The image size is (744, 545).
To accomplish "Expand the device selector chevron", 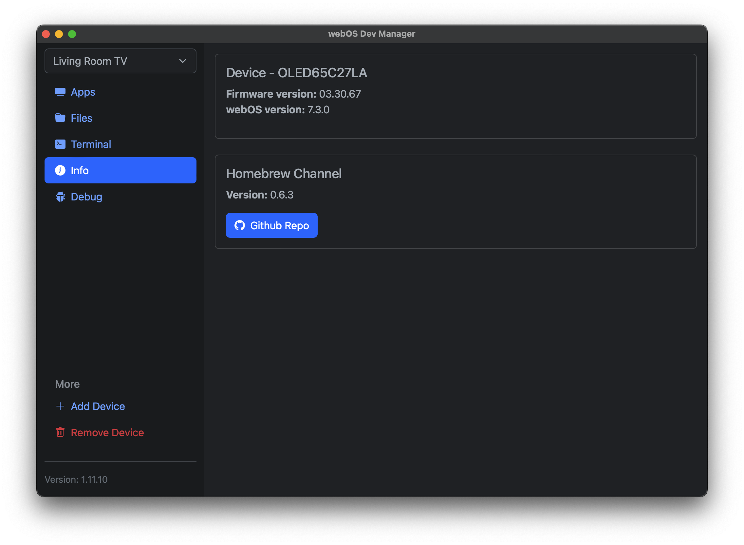I will point(182,61).
